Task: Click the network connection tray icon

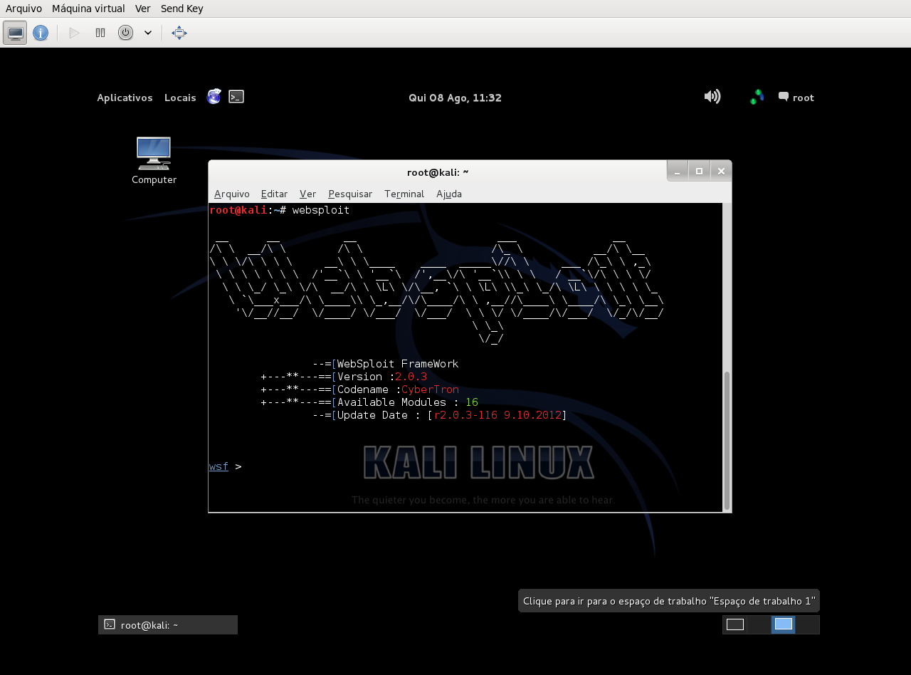Action: click(x=757, y=97)
